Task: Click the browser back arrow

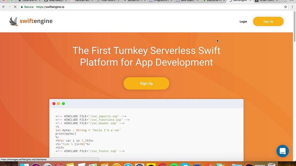Action: [x=3, y=7]
